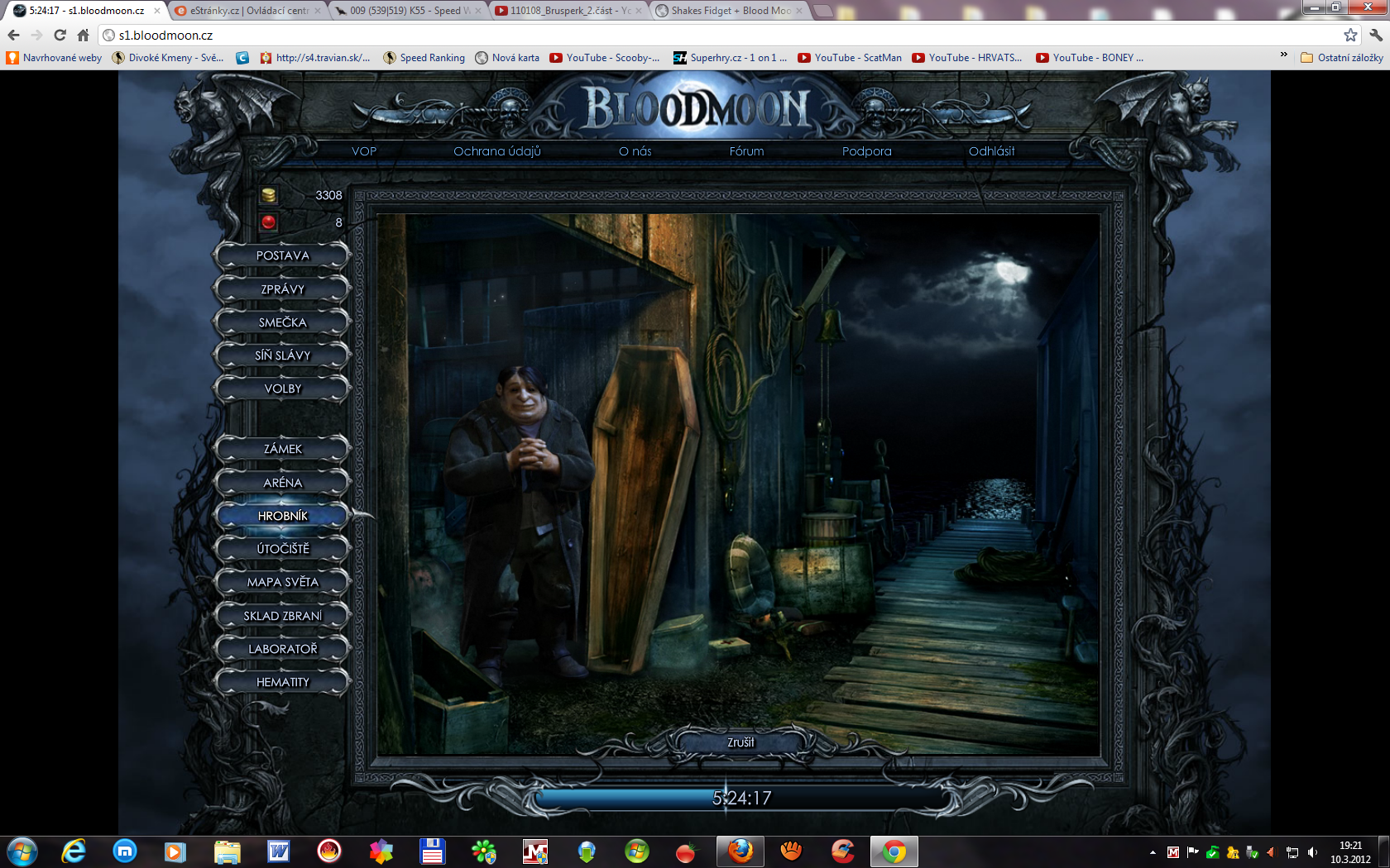This screenshot has height=868, width=1390.
Task: Enter the ARÉNA
Action: tap(282, 483)
